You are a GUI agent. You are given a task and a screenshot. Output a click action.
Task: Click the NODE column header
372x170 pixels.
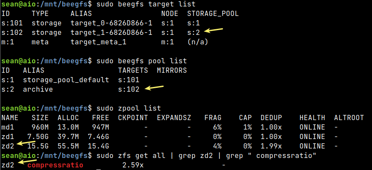tap(170, 14)
